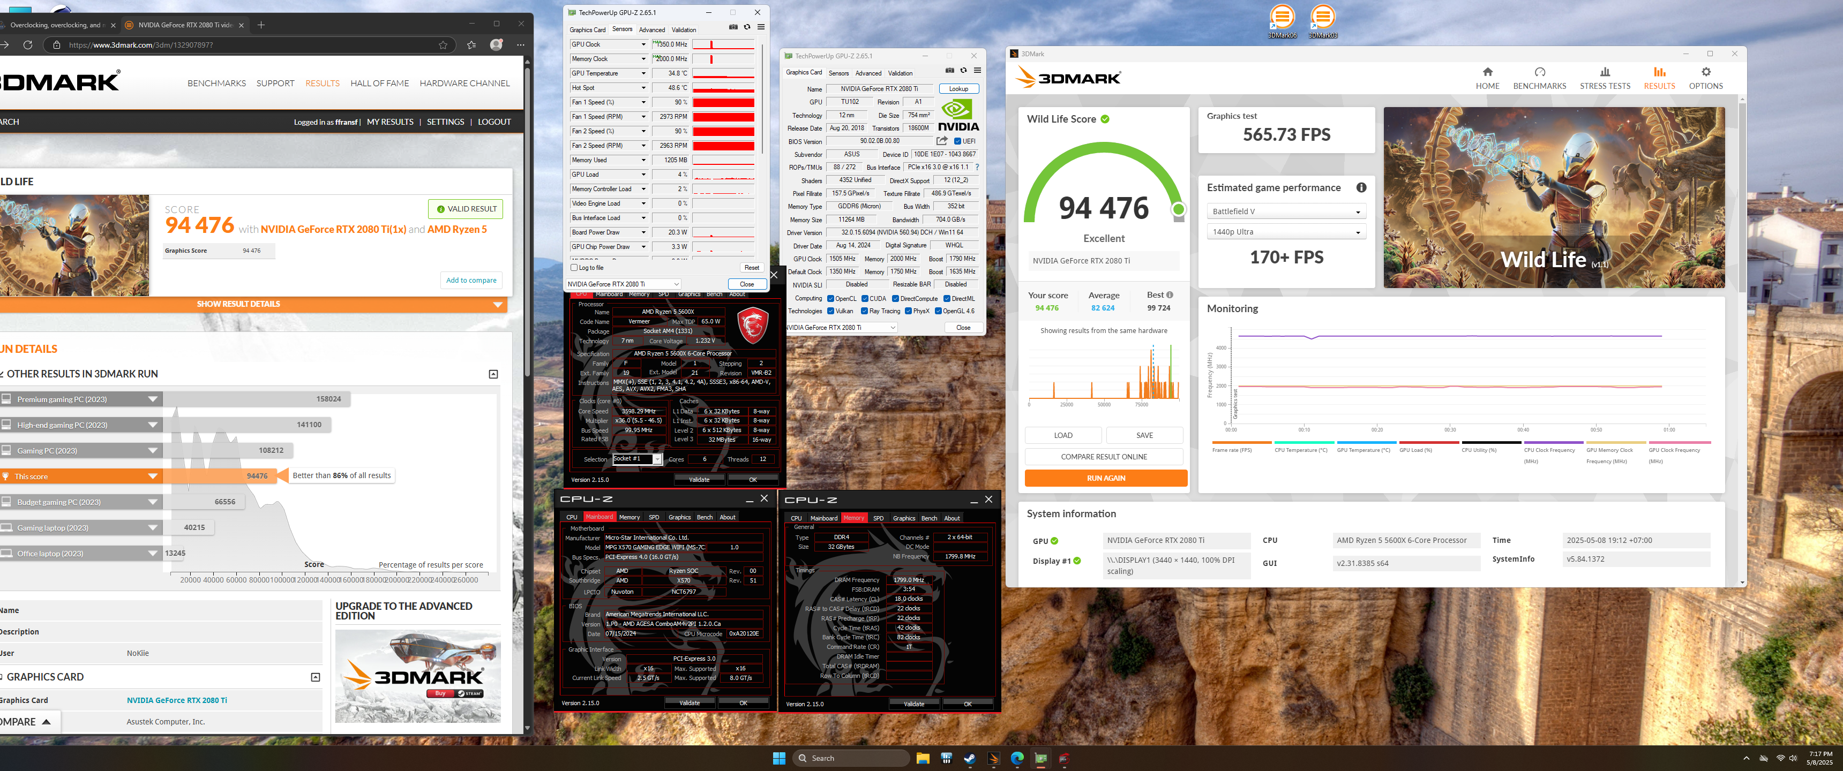This screenshot has height=771, width=1843.
Task: Open 1440p Ultra resolution dropdown
Action: (1286, 232)
